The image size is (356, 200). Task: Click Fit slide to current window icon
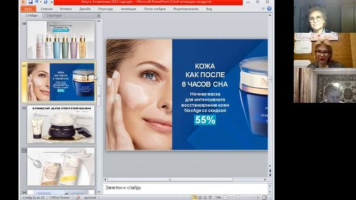click(265, 198)
